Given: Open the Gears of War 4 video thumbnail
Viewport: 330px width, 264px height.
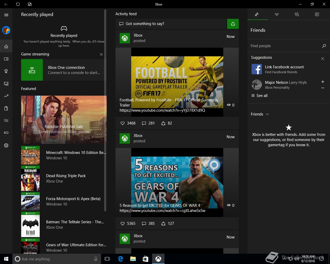Looking at the screenshot, I should coord(177,183).
